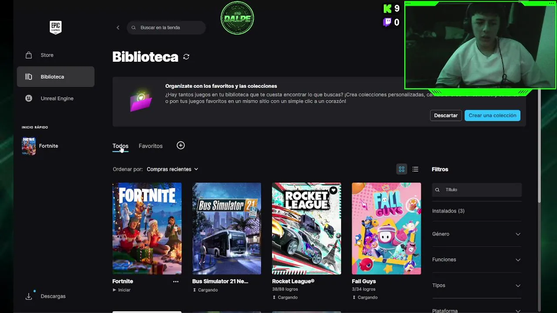Click the Kick follower counter icon
557x313 pixels.
387,8
